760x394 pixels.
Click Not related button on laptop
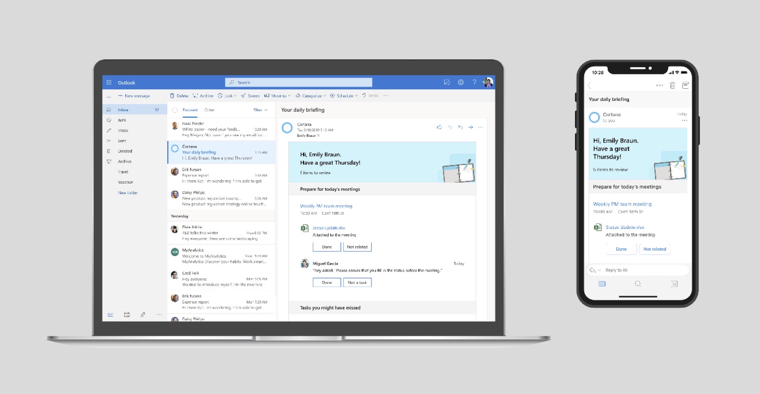[x=357, y=247]
